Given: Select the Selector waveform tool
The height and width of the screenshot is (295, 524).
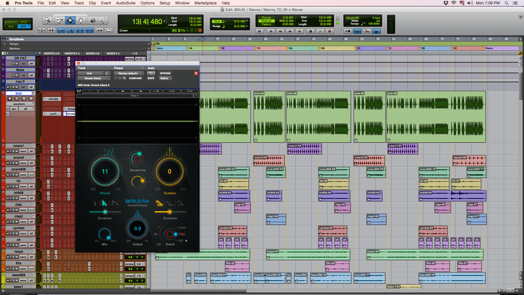Looking at the screenshot, I should coord(70,20).
